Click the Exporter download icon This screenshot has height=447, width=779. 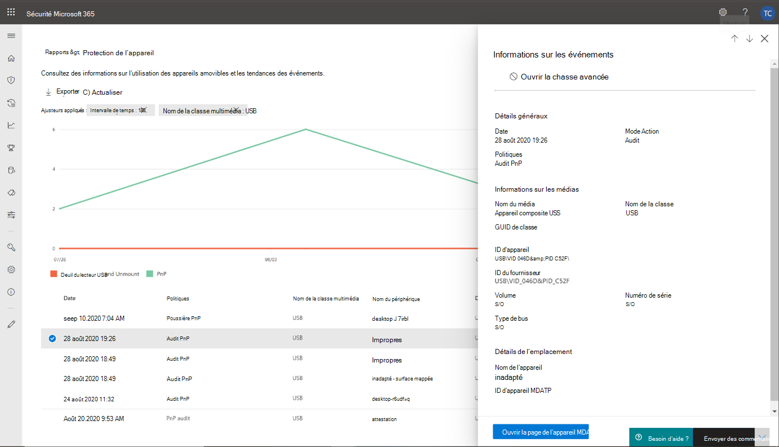tap(48, 92)
